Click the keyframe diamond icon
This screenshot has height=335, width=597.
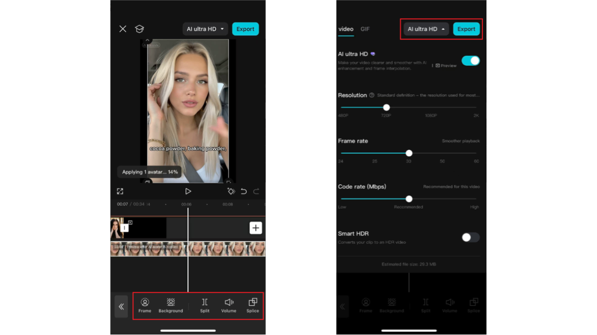coord(231,191)
